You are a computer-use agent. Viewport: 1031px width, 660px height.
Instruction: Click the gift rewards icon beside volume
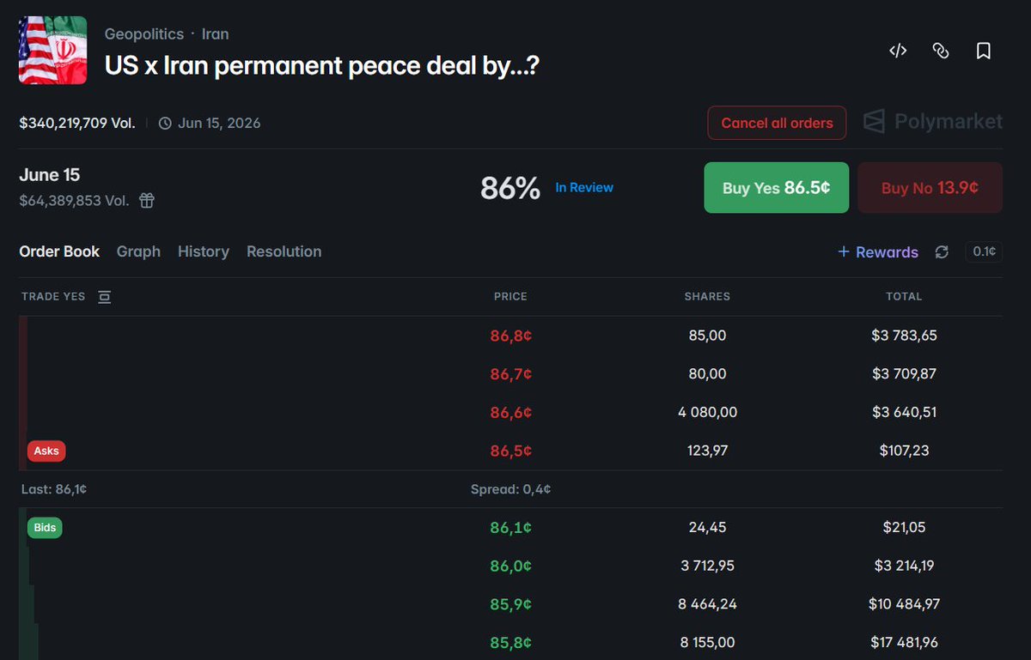147,201
